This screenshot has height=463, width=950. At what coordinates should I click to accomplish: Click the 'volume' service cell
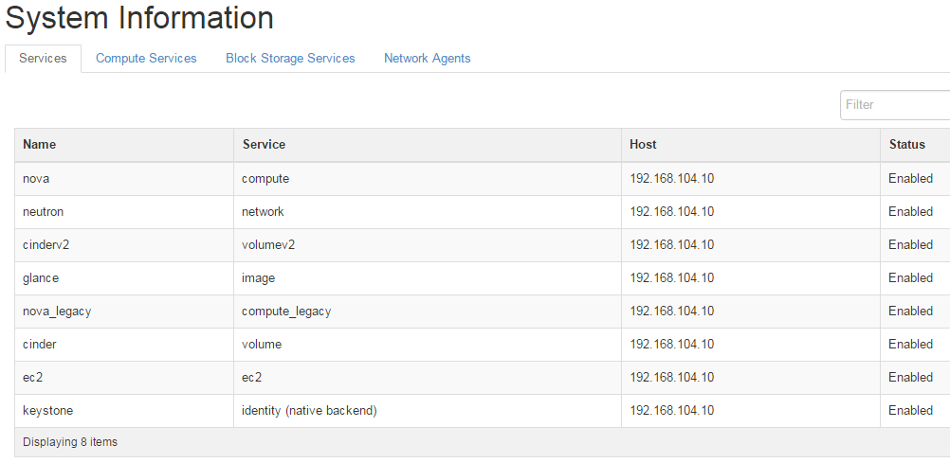[428, 345]
